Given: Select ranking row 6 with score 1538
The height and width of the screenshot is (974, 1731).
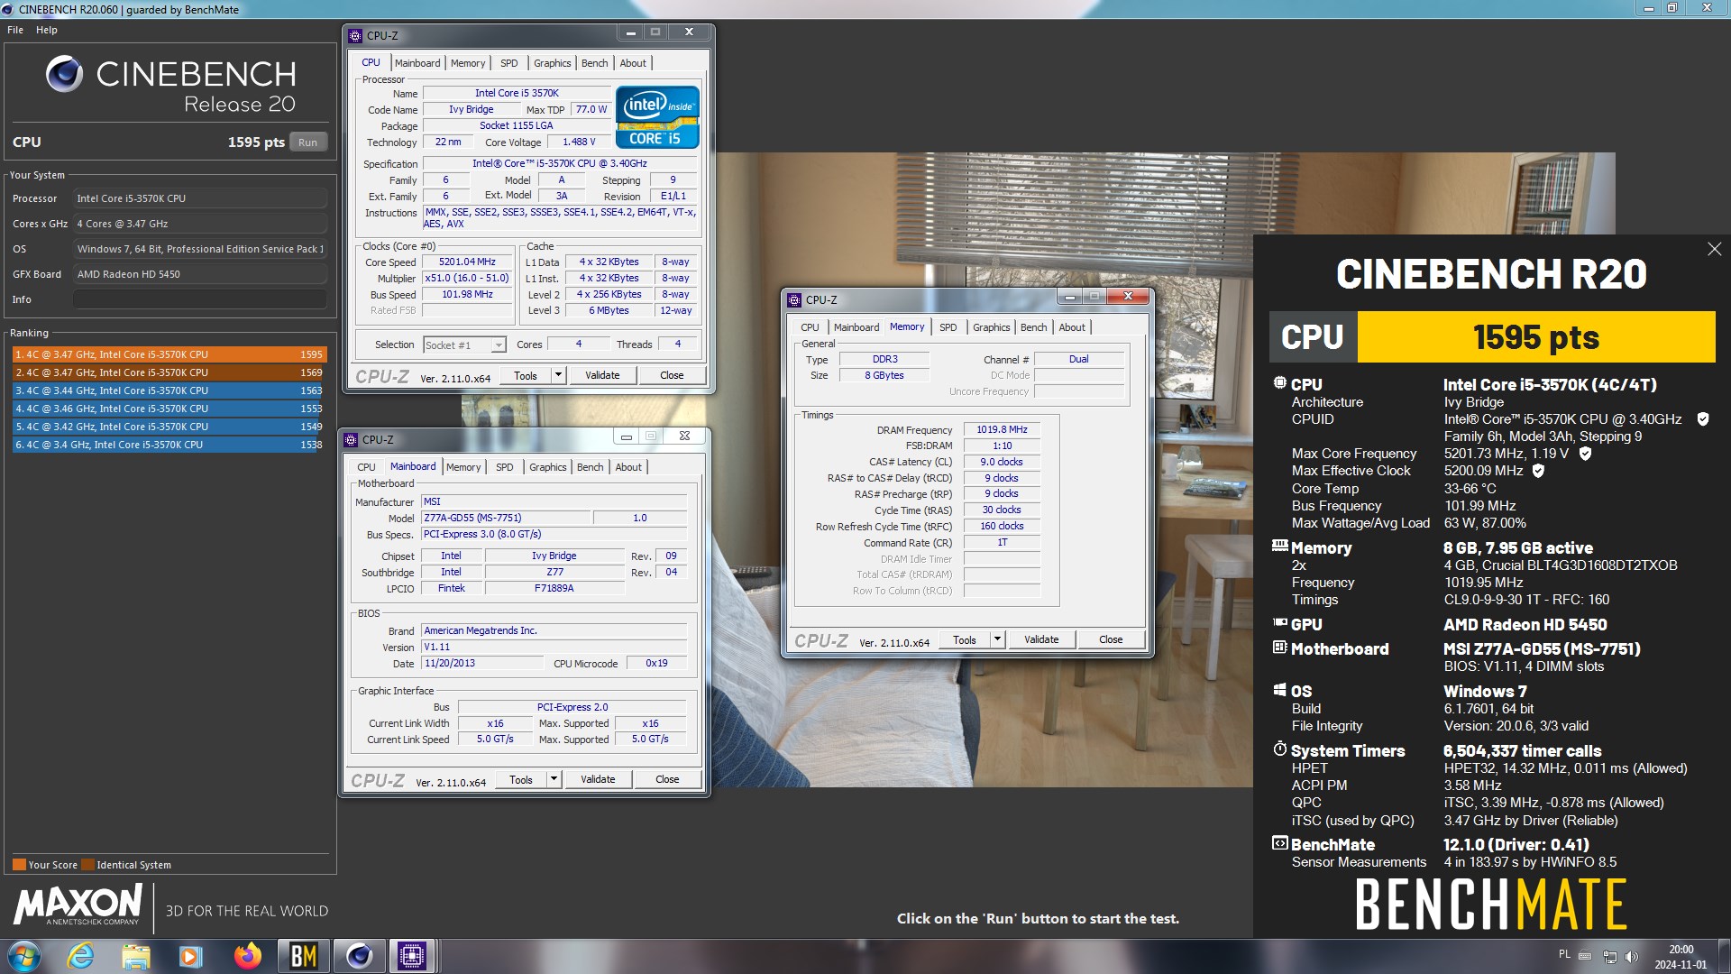Looking at the screenshot, I should tap(169, 445).
